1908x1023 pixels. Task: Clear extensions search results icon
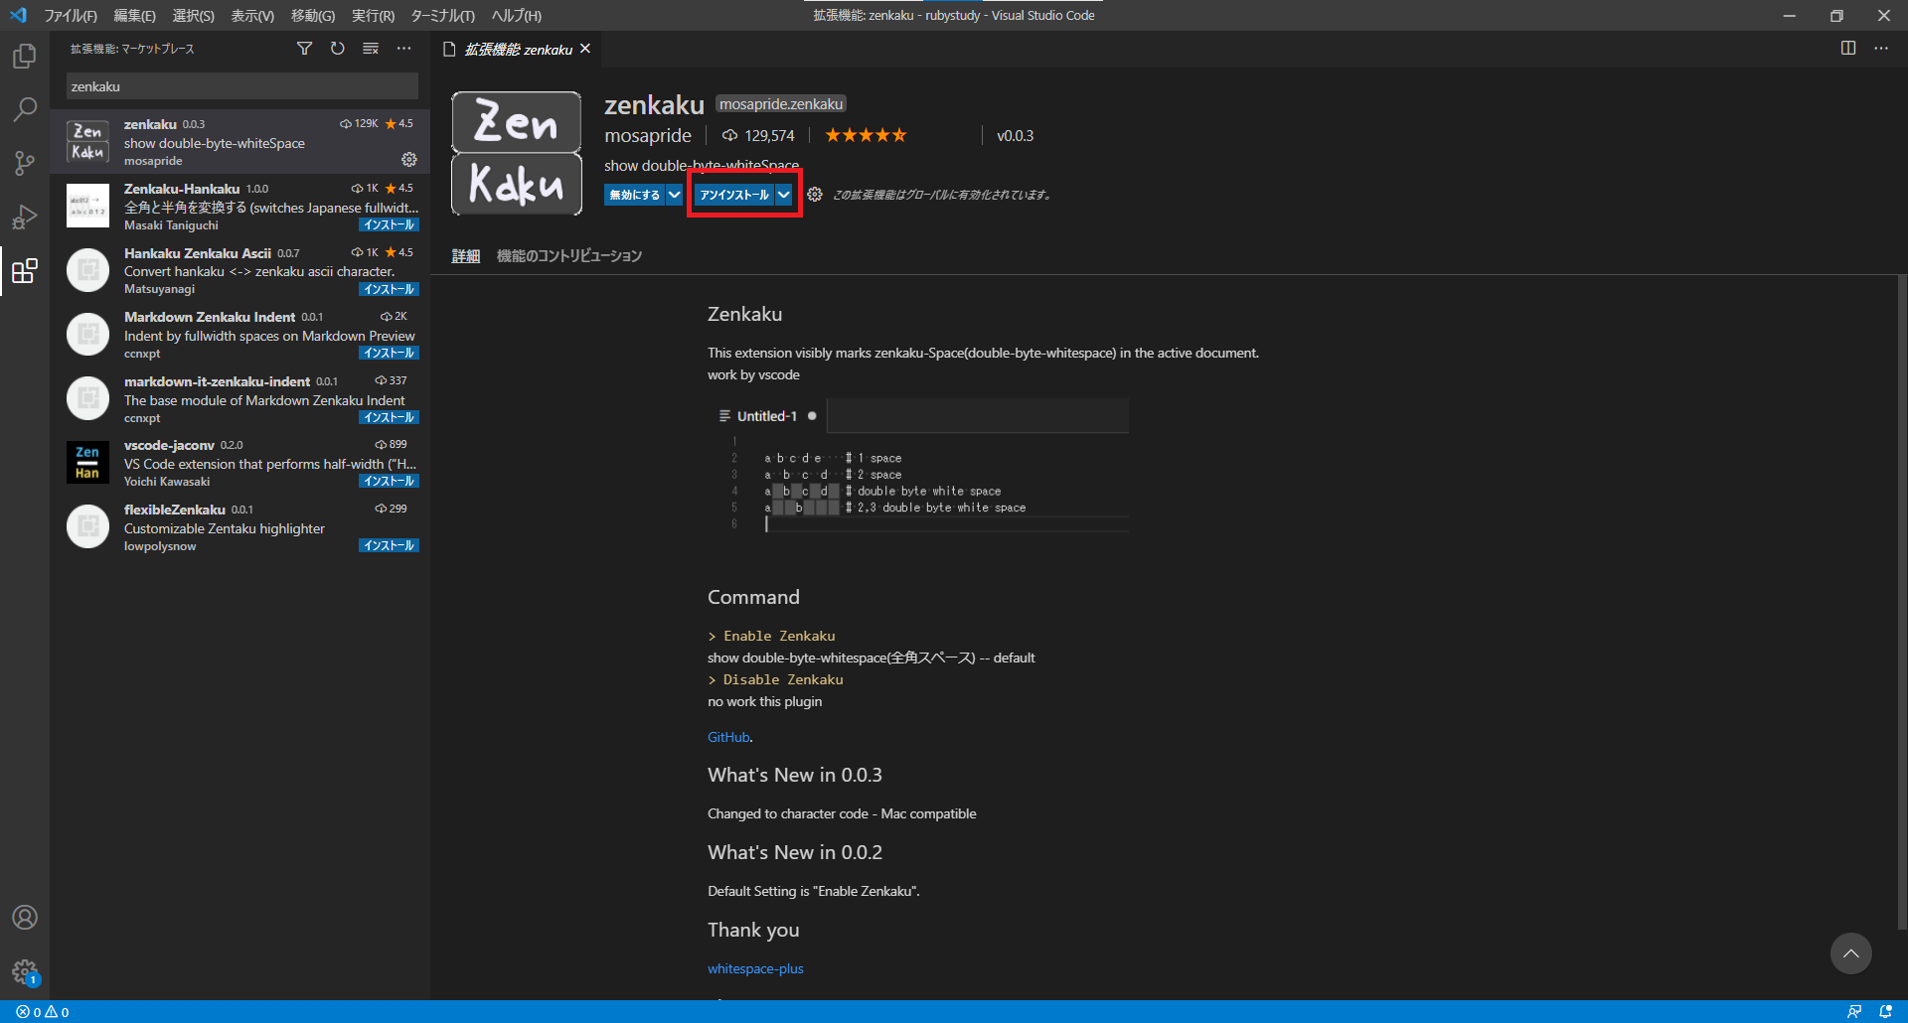pos(371,49)
